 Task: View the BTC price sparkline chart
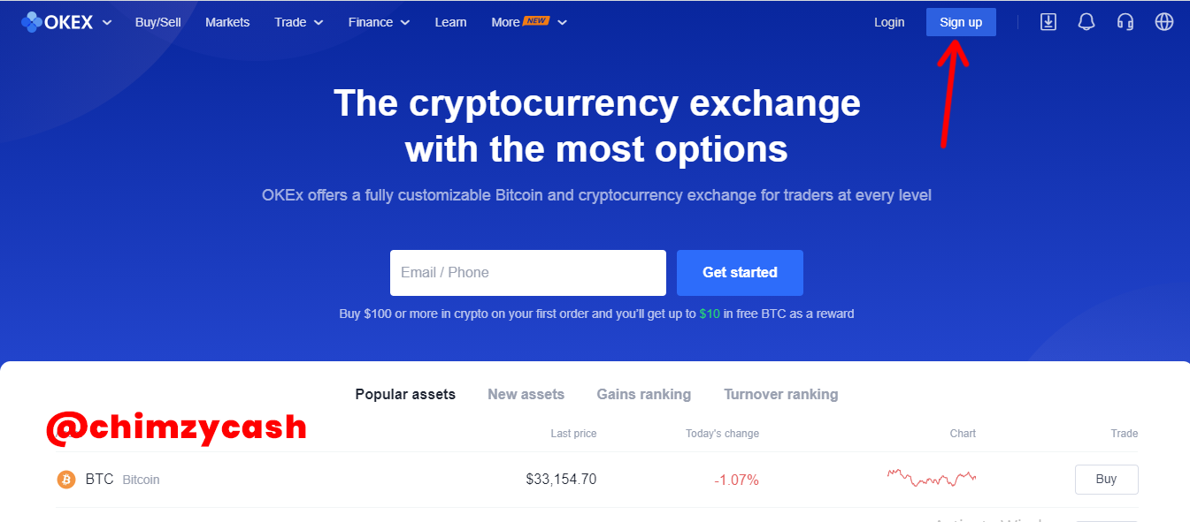tap(932, 478)
